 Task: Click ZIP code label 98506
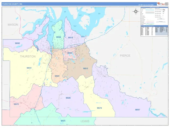coord(58,37)
